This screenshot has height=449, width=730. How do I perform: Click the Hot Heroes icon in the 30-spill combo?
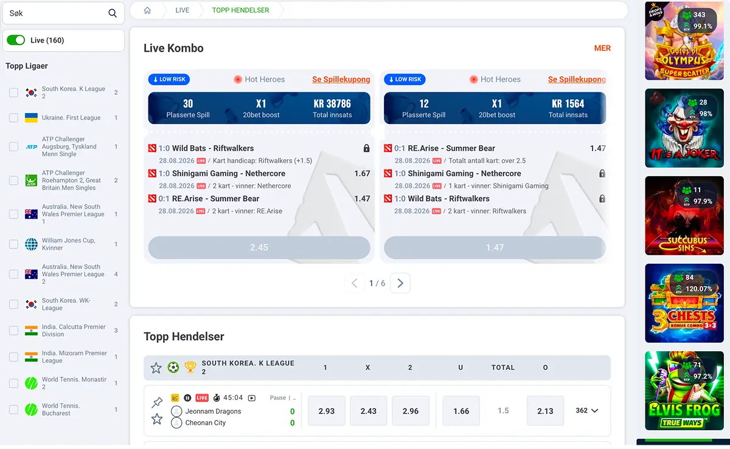(x=238, y=80)
